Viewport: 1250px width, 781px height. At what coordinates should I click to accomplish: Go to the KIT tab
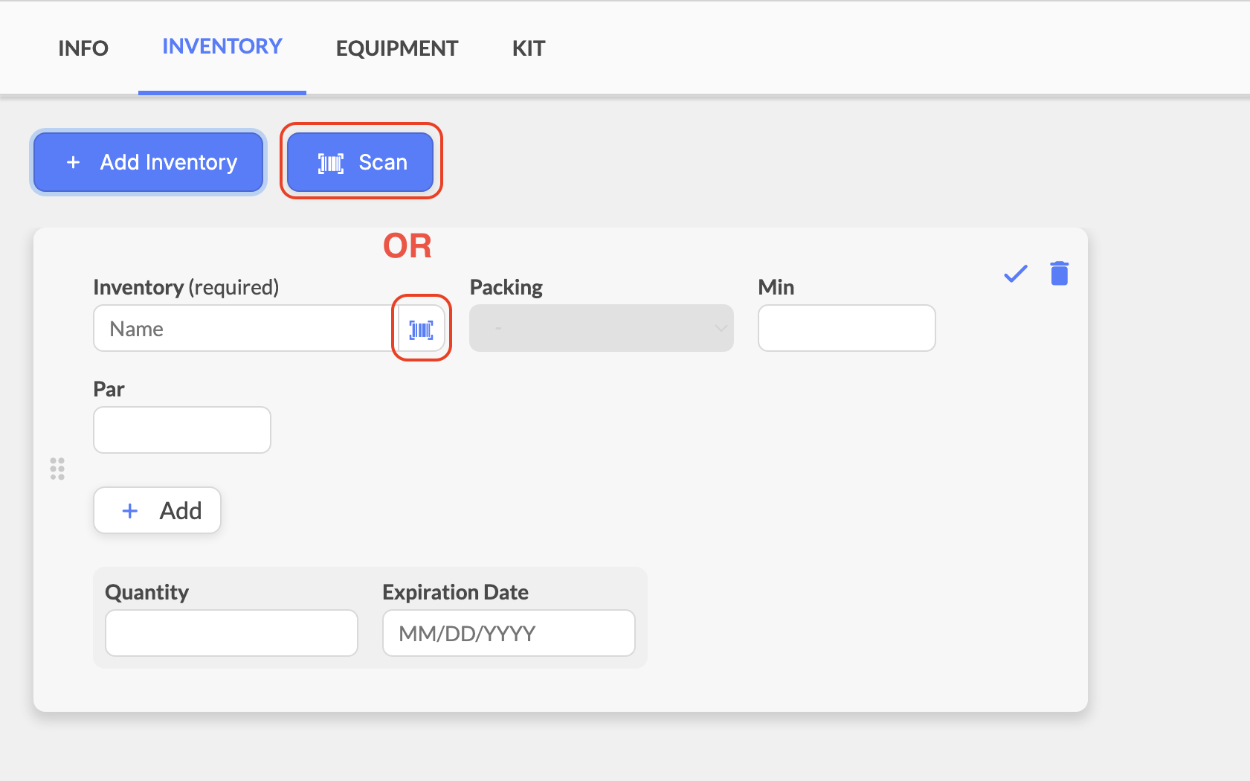point(529,48)
